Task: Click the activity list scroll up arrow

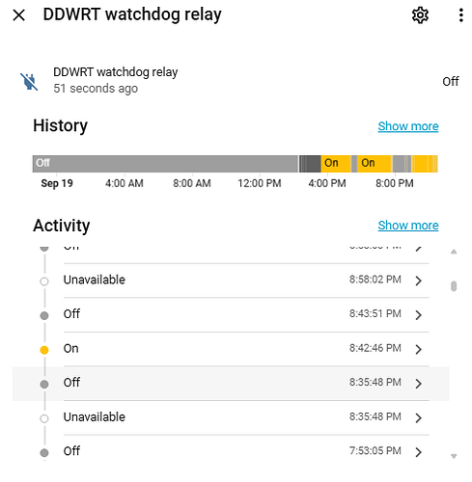Action: pos(454,252)
